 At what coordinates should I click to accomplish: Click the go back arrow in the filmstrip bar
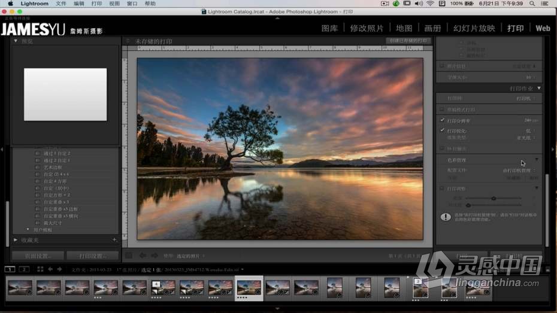tap(50, 269)
